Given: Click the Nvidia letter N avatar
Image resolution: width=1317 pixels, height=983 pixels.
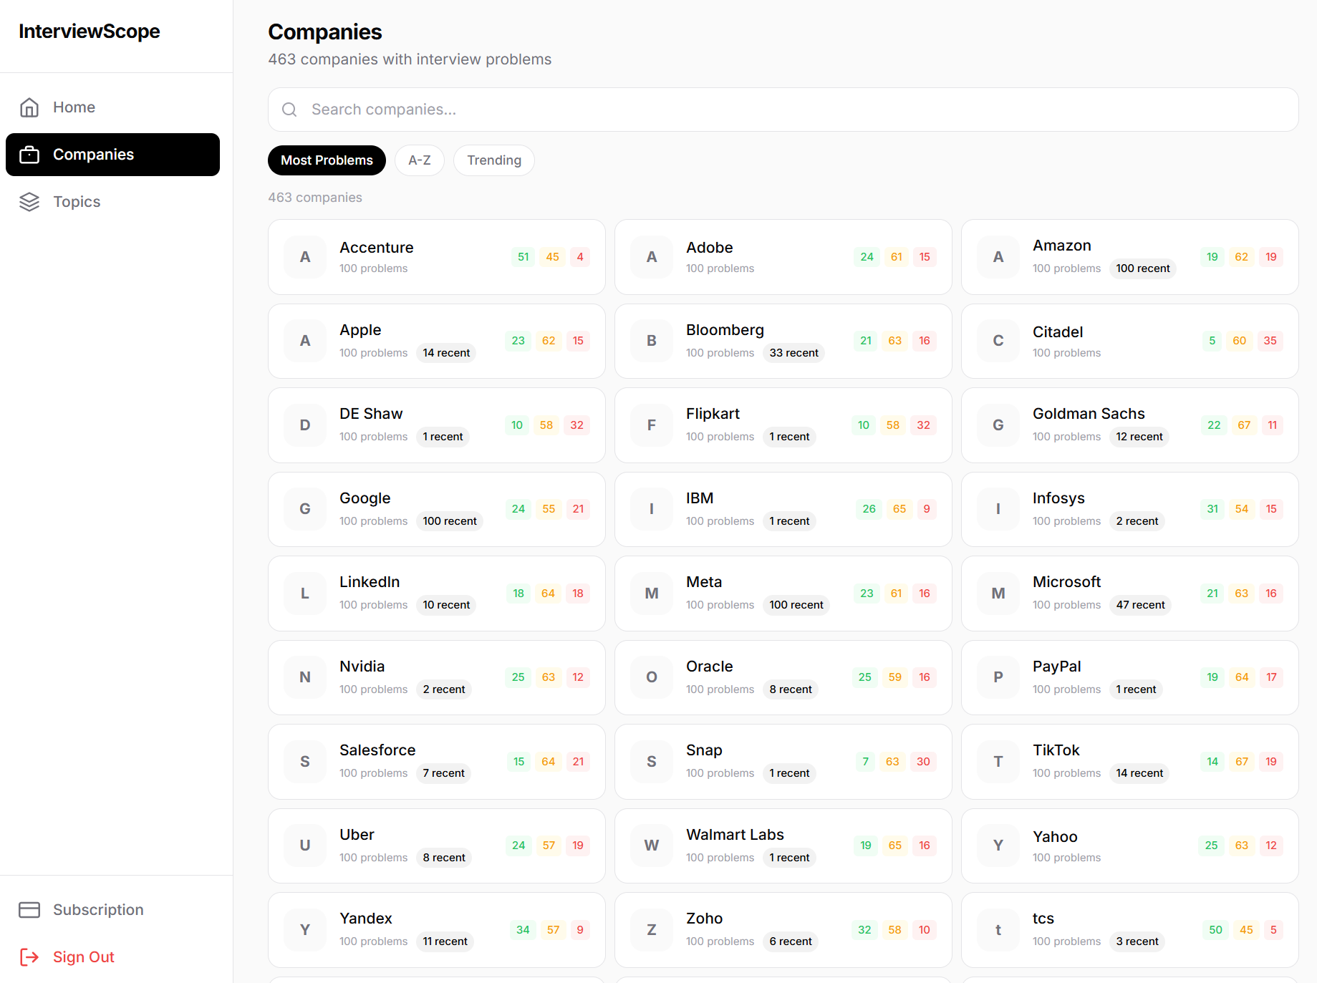Looking at the screenshot, I should [x=305, y=677].
